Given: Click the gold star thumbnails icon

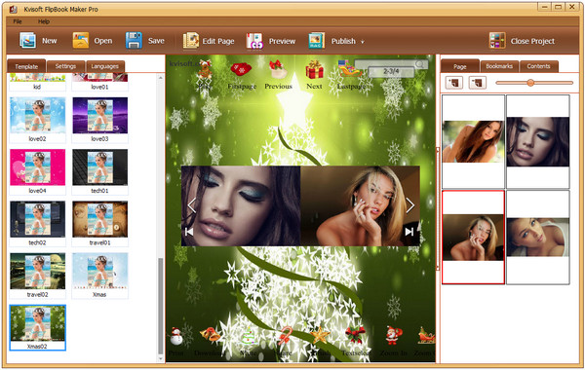Looking at the screenshot, I should (320, 335).
